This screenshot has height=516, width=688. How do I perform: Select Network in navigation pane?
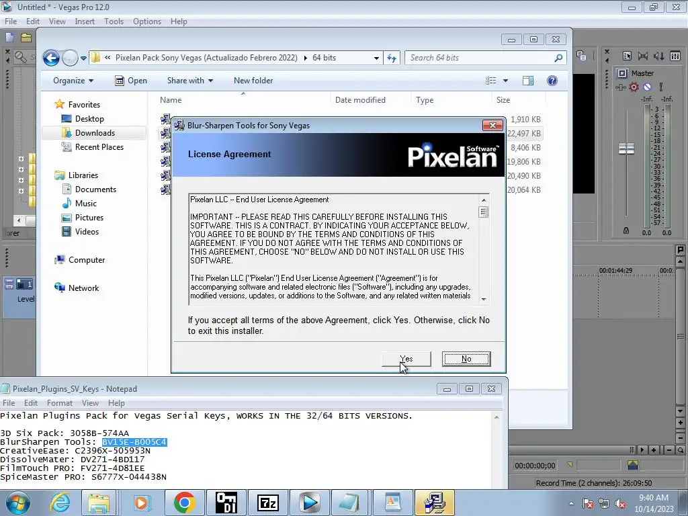click(83, 288)
